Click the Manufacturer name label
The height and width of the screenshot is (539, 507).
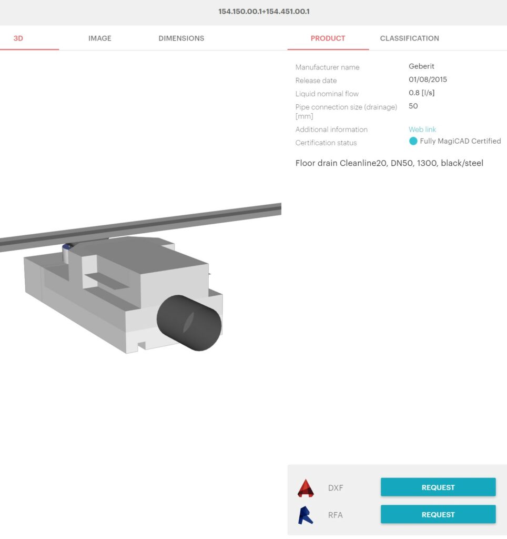[x=327, y=67]
